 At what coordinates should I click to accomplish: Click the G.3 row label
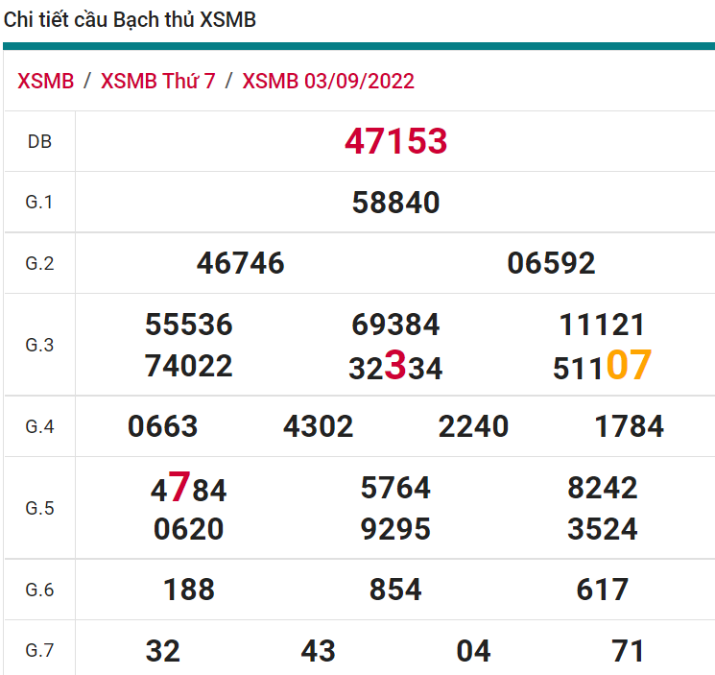click(39, 346)
